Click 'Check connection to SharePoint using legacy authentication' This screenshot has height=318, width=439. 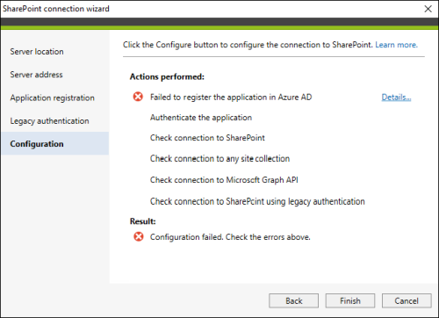coord(257,201)
